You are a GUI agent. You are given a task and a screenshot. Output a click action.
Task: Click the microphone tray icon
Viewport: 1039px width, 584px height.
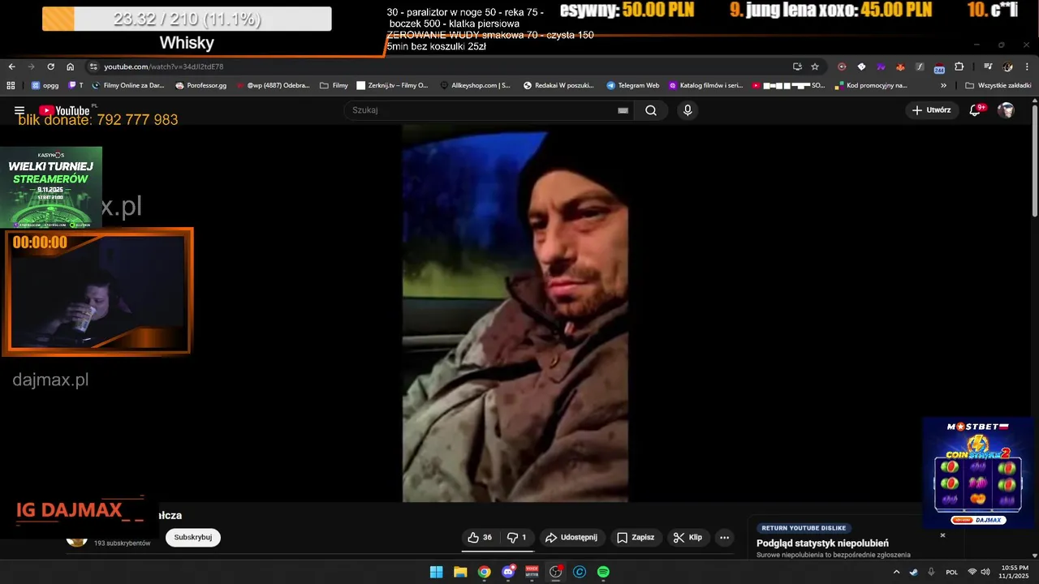[x=931, y=572]
